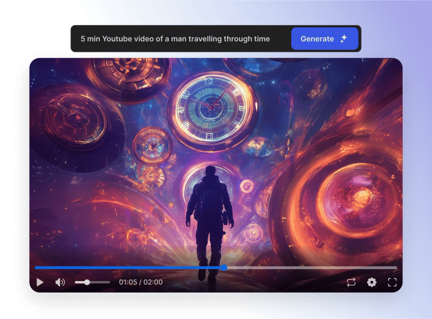Raise the volume by clicking the gray volume track
This screenshot has width=432, height=319.
100,282
